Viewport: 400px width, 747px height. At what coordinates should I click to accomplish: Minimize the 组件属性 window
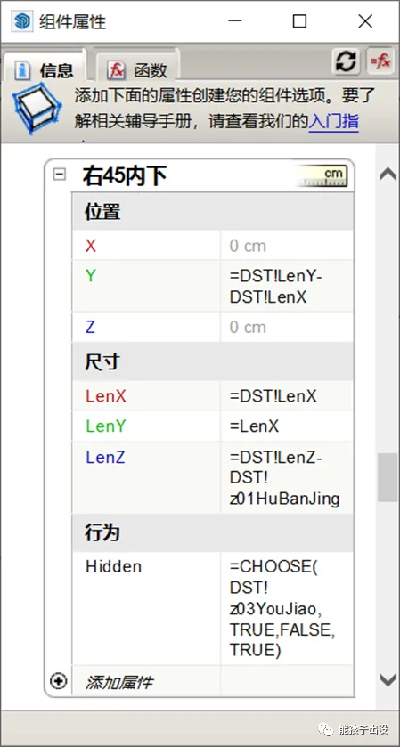pos(234,21)
